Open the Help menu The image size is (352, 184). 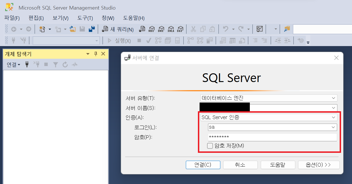point(134,18)
